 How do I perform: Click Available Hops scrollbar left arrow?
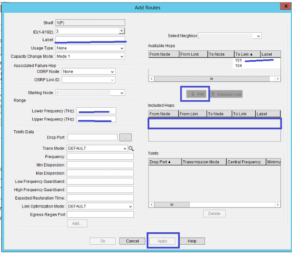coord(152,79)
